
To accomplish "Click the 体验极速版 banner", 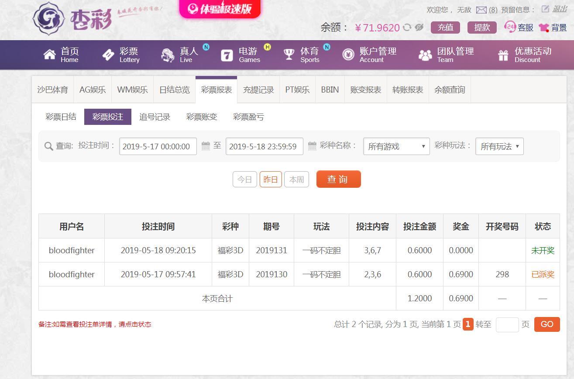I will coord(220,8).
